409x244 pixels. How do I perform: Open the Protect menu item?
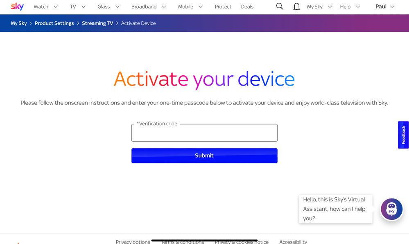(223, 7)
